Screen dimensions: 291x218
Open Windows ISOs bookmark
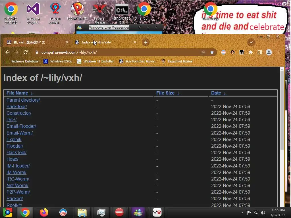click(58, 61)
